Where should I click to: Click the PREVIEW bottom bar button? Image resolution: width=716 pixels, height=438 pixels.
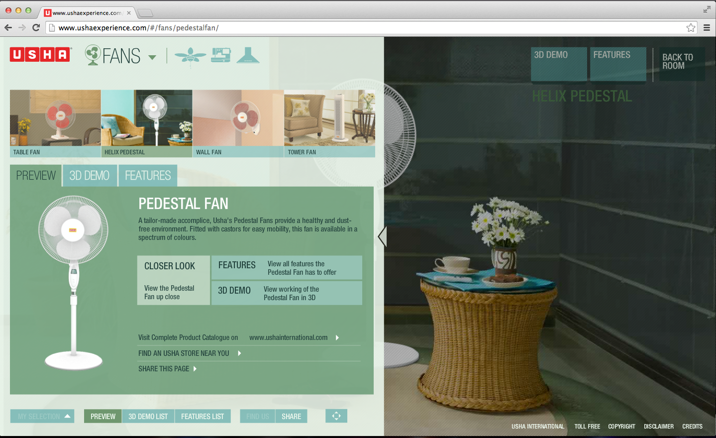tap(103, 416)
